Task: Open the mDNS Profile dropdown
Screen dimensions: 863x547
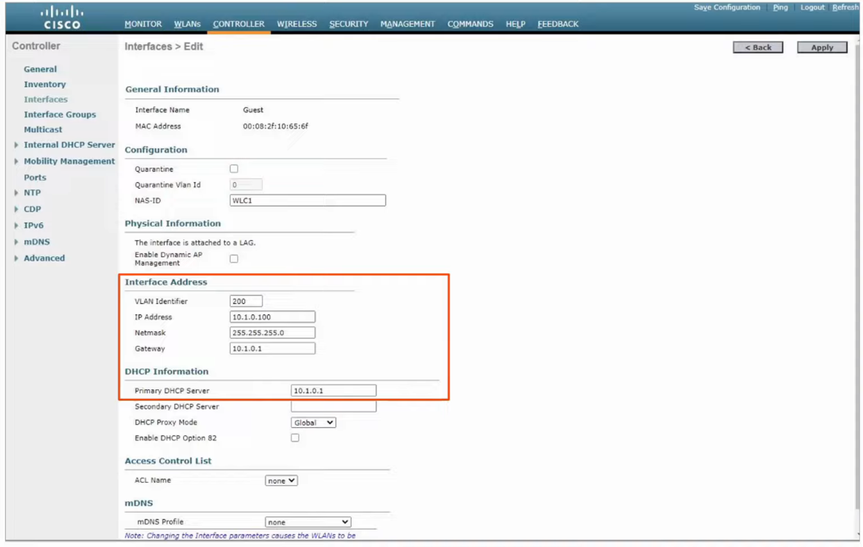Action: point(308,522)
